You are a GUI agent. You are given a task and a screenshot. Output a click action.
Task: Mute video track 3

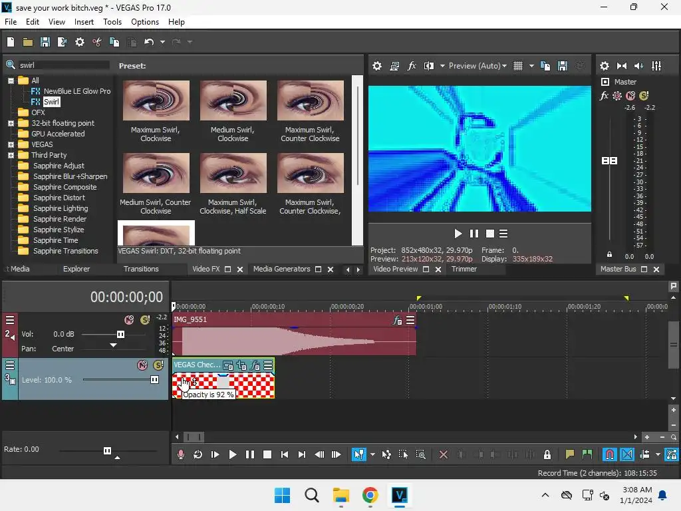pos(142,365)
